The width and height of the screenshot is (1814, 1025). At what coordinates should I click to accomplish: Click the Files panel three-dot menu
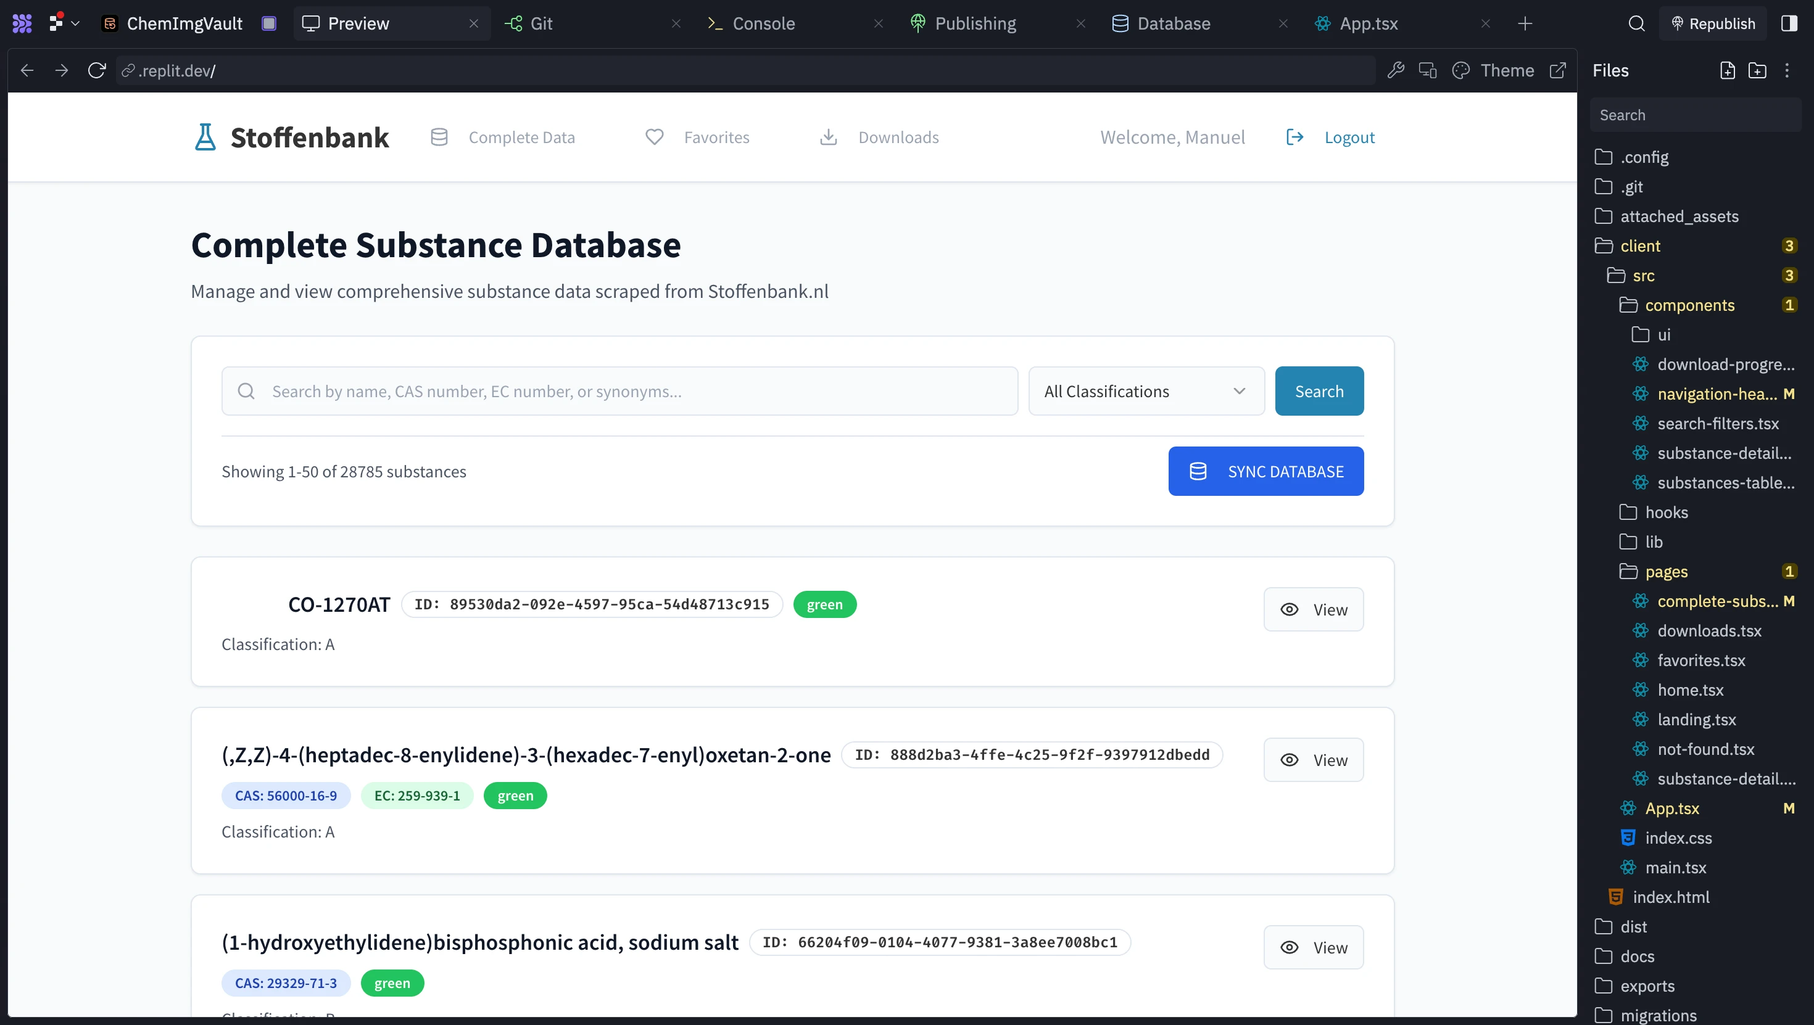[1786, 70]
